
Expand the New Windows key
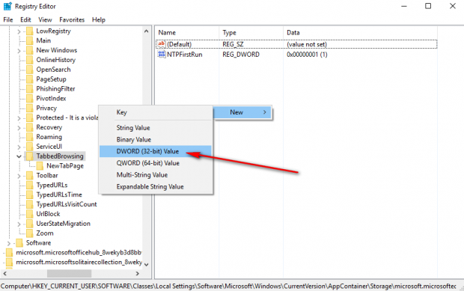(x=19, y=51)
